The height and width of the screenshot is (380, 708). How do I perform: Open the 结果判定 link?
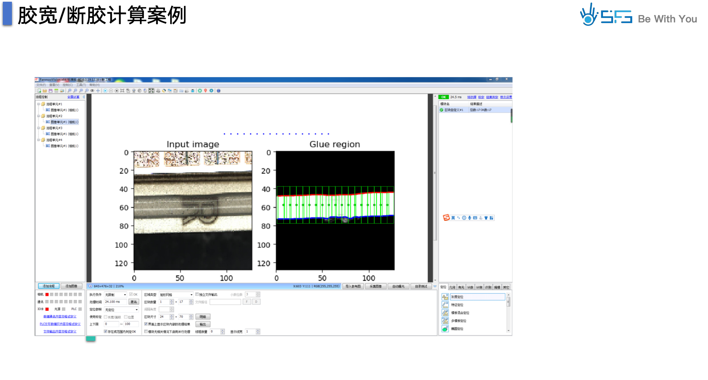click(x=492, y=97)
